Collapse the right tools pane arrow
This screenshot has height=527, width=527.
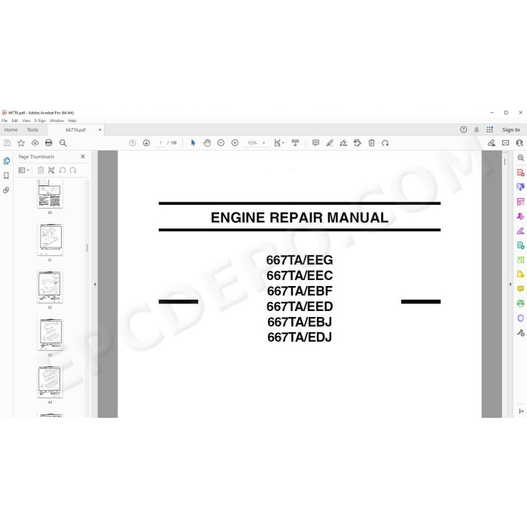[x=510, y=285]
